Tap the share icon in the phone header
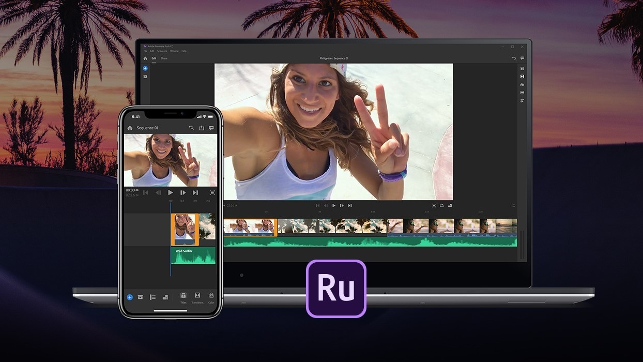This screenshot has width=643, height=362. click(x=202, y=128)
